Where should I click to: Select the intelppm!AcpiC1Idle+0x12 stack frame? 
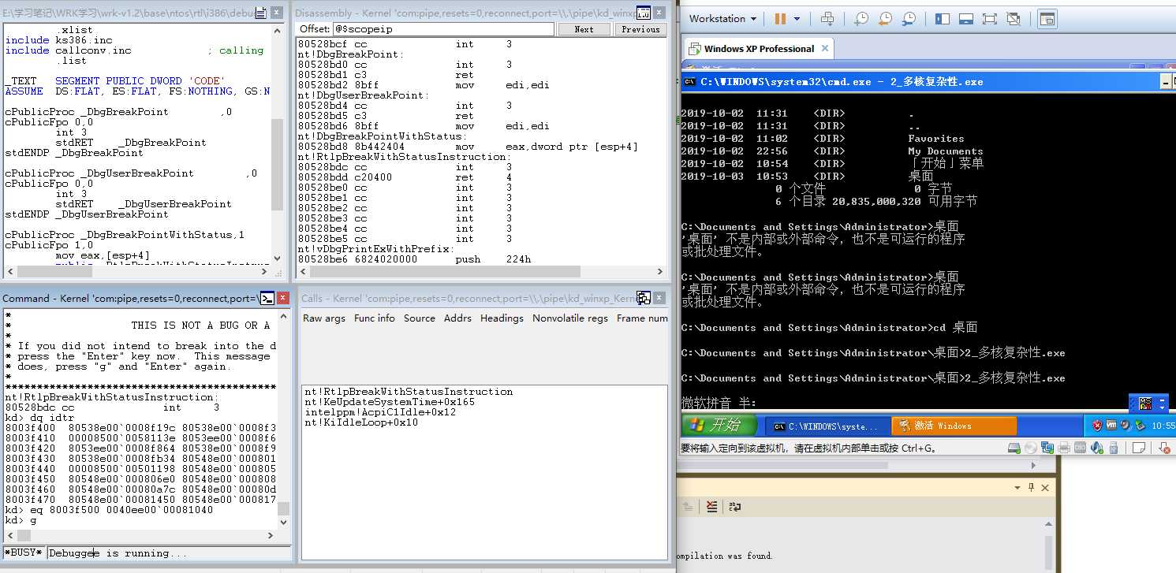coord(380,412)
